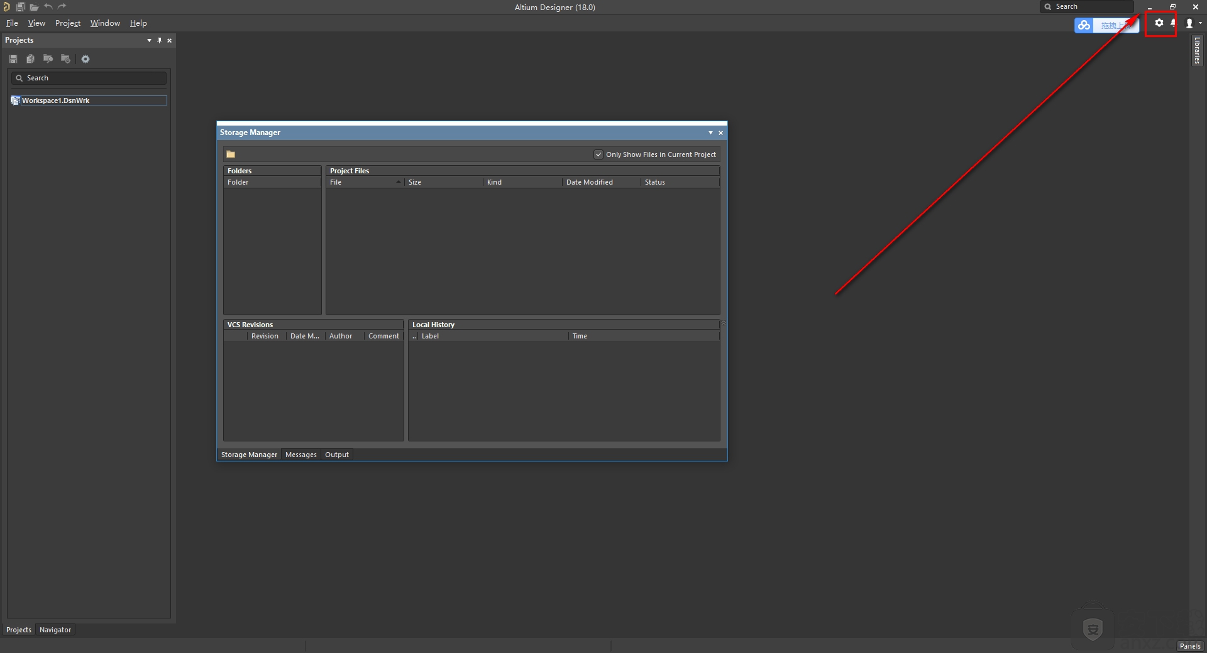
Task: Click the Save All Documents icon in title bar
Action: [20, 7]
